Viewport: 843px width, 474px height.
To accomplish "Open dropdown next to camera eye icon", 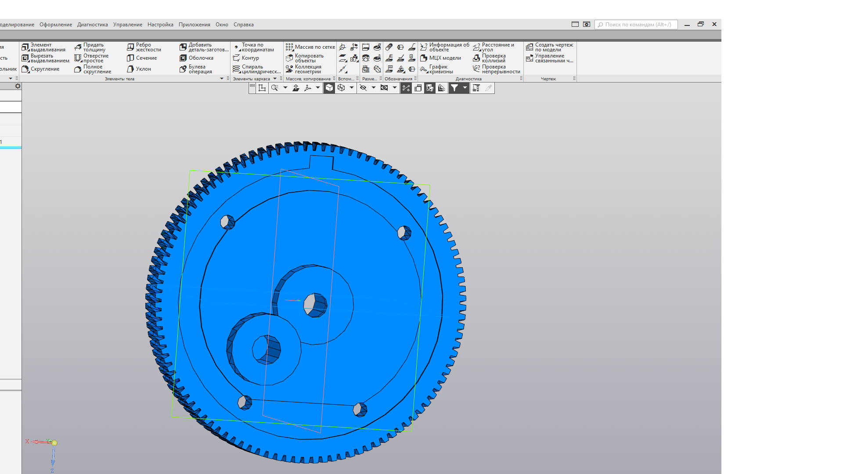I will pyautogui.click(x=395, y=88).
